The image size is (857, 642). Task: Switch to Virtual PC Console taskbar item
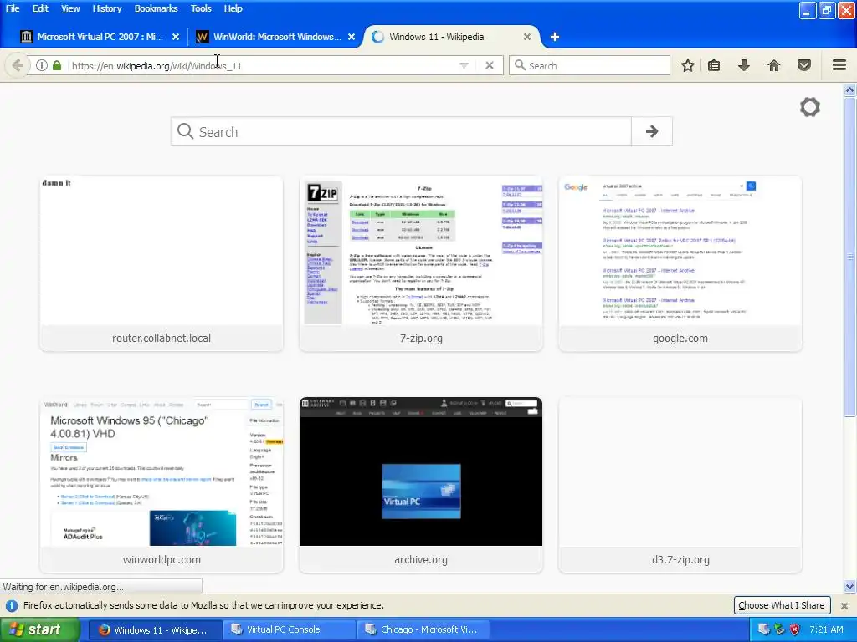click(289, 629)
